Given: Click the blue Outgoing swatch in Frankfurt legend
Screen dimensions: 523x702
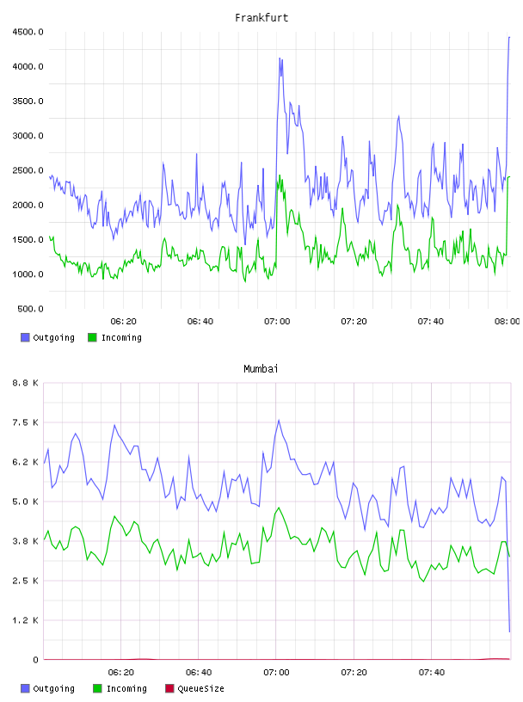Looking at the screenshot, I should 25,337.
